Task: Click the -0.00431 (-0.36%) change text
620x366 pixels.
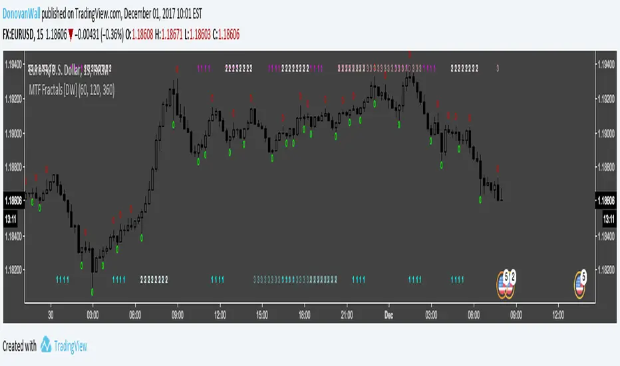Action: (99, 35)
